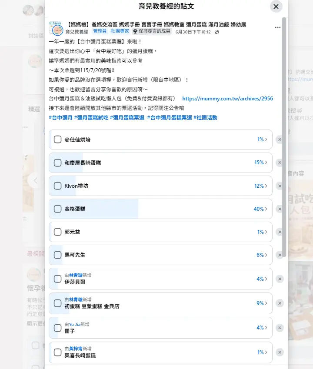Check the 初蛋糕 豆漿蛋糕 金典店 checkbox
313x369 pixels.
58,303
